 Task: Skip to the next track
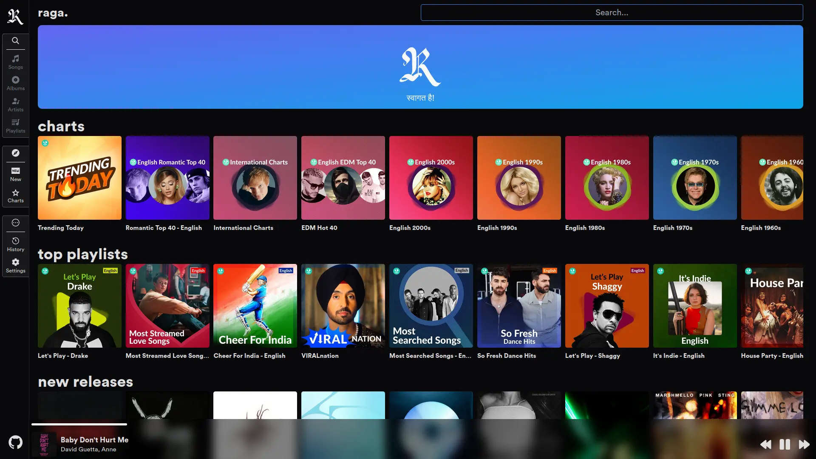804,445
